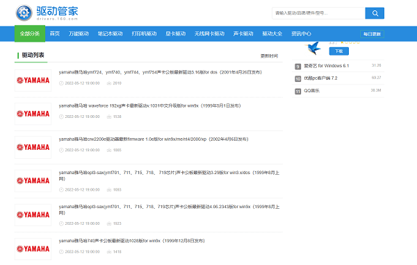Viewport: 417px width, 265px height.
Task: Click download count icon beside 1418
Action: coord(109,252)
